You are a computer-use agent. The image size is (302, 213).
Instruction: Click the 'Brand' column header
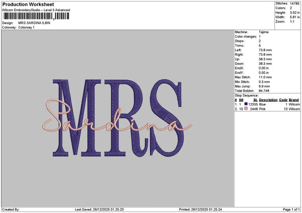294,100
